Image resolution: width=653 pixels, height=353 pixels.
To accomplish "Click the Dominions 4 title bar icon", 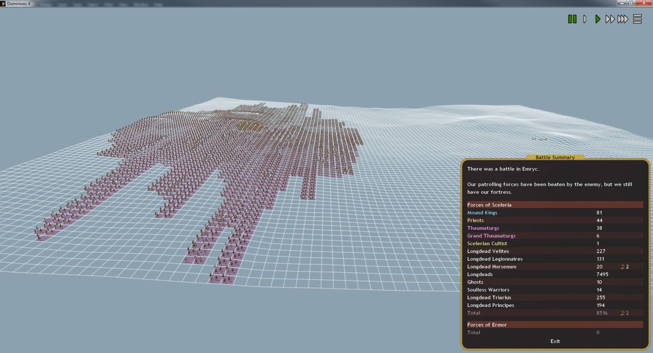I will tap(3, 3).
